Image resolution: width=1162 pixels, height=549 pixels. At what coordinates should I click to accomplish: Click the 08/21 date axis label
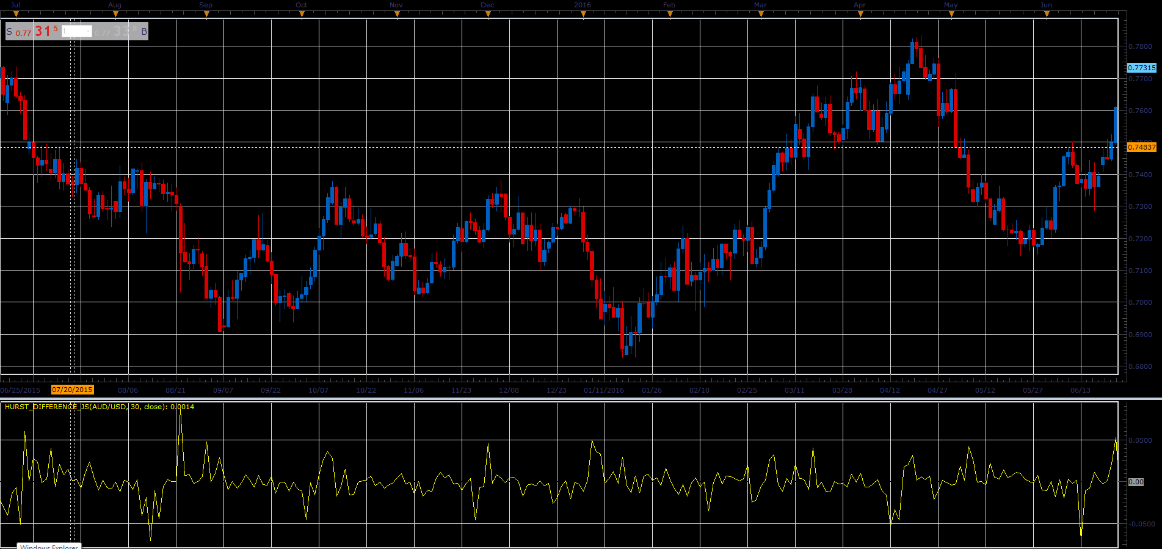175,390
